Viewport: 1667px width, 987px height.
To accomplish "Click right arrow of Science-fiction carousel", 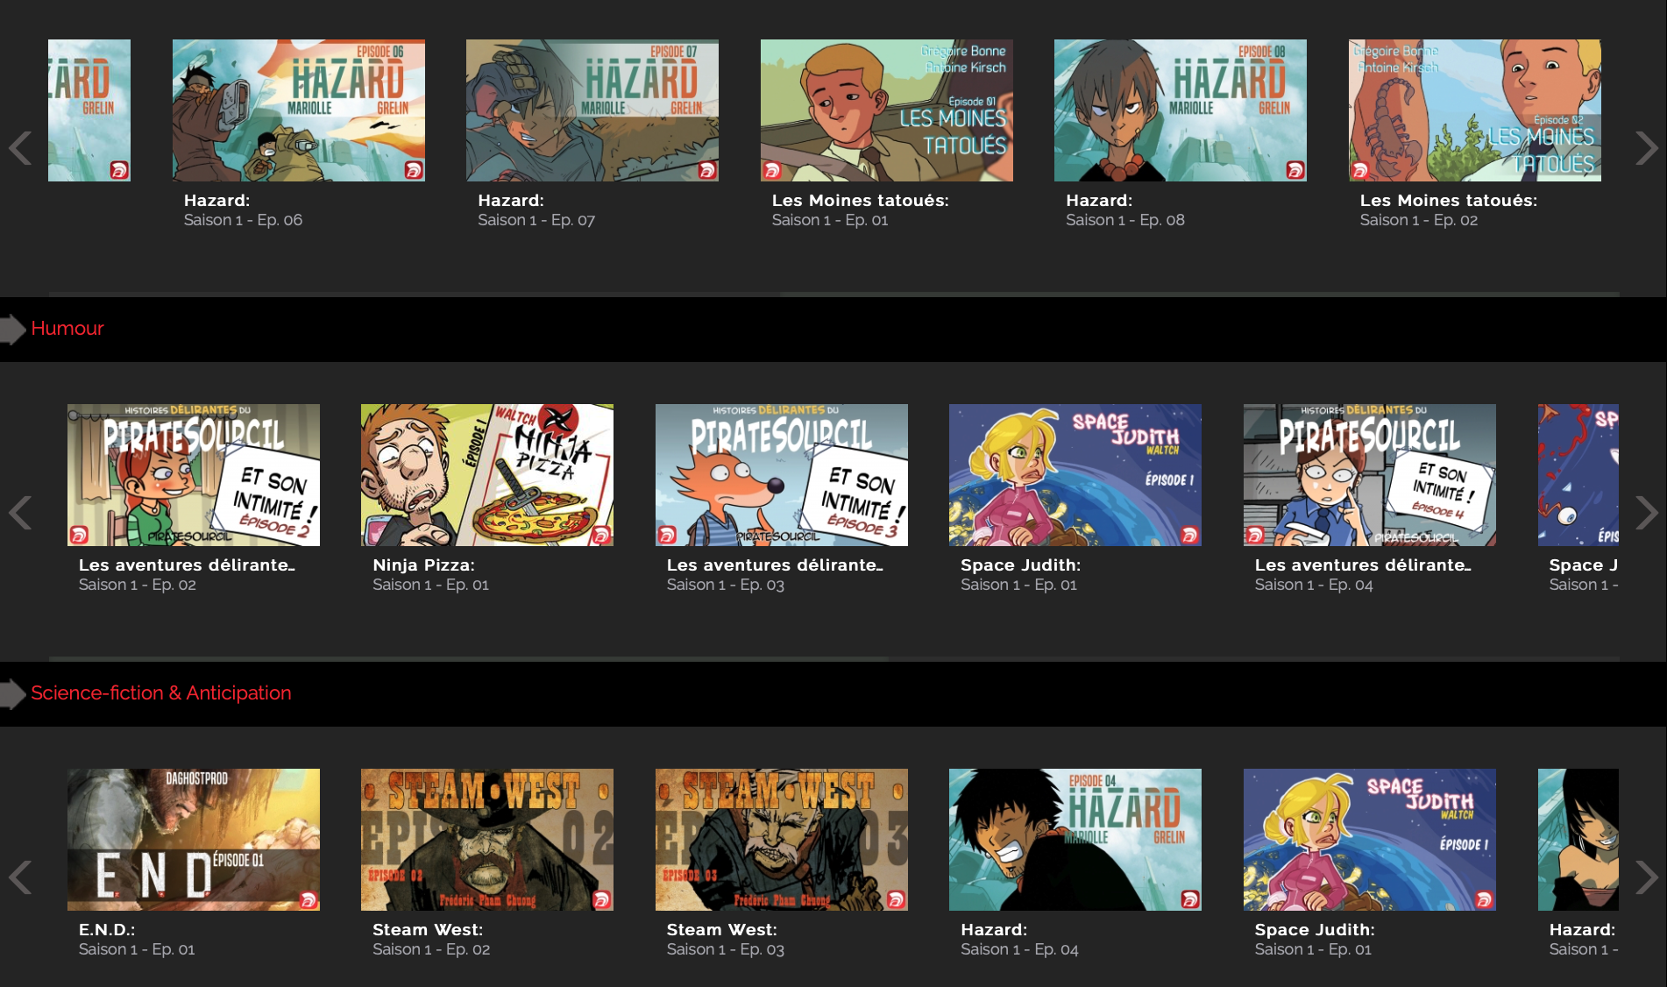I will 1646,877.
